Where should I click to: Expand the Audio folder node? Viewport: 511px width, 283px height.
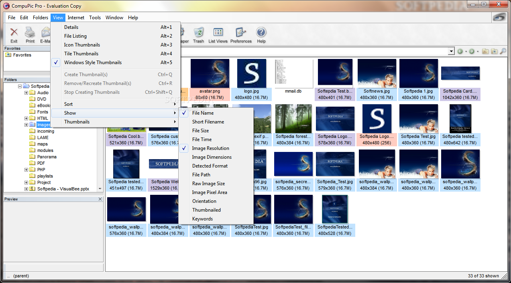(x=26, y=93)
